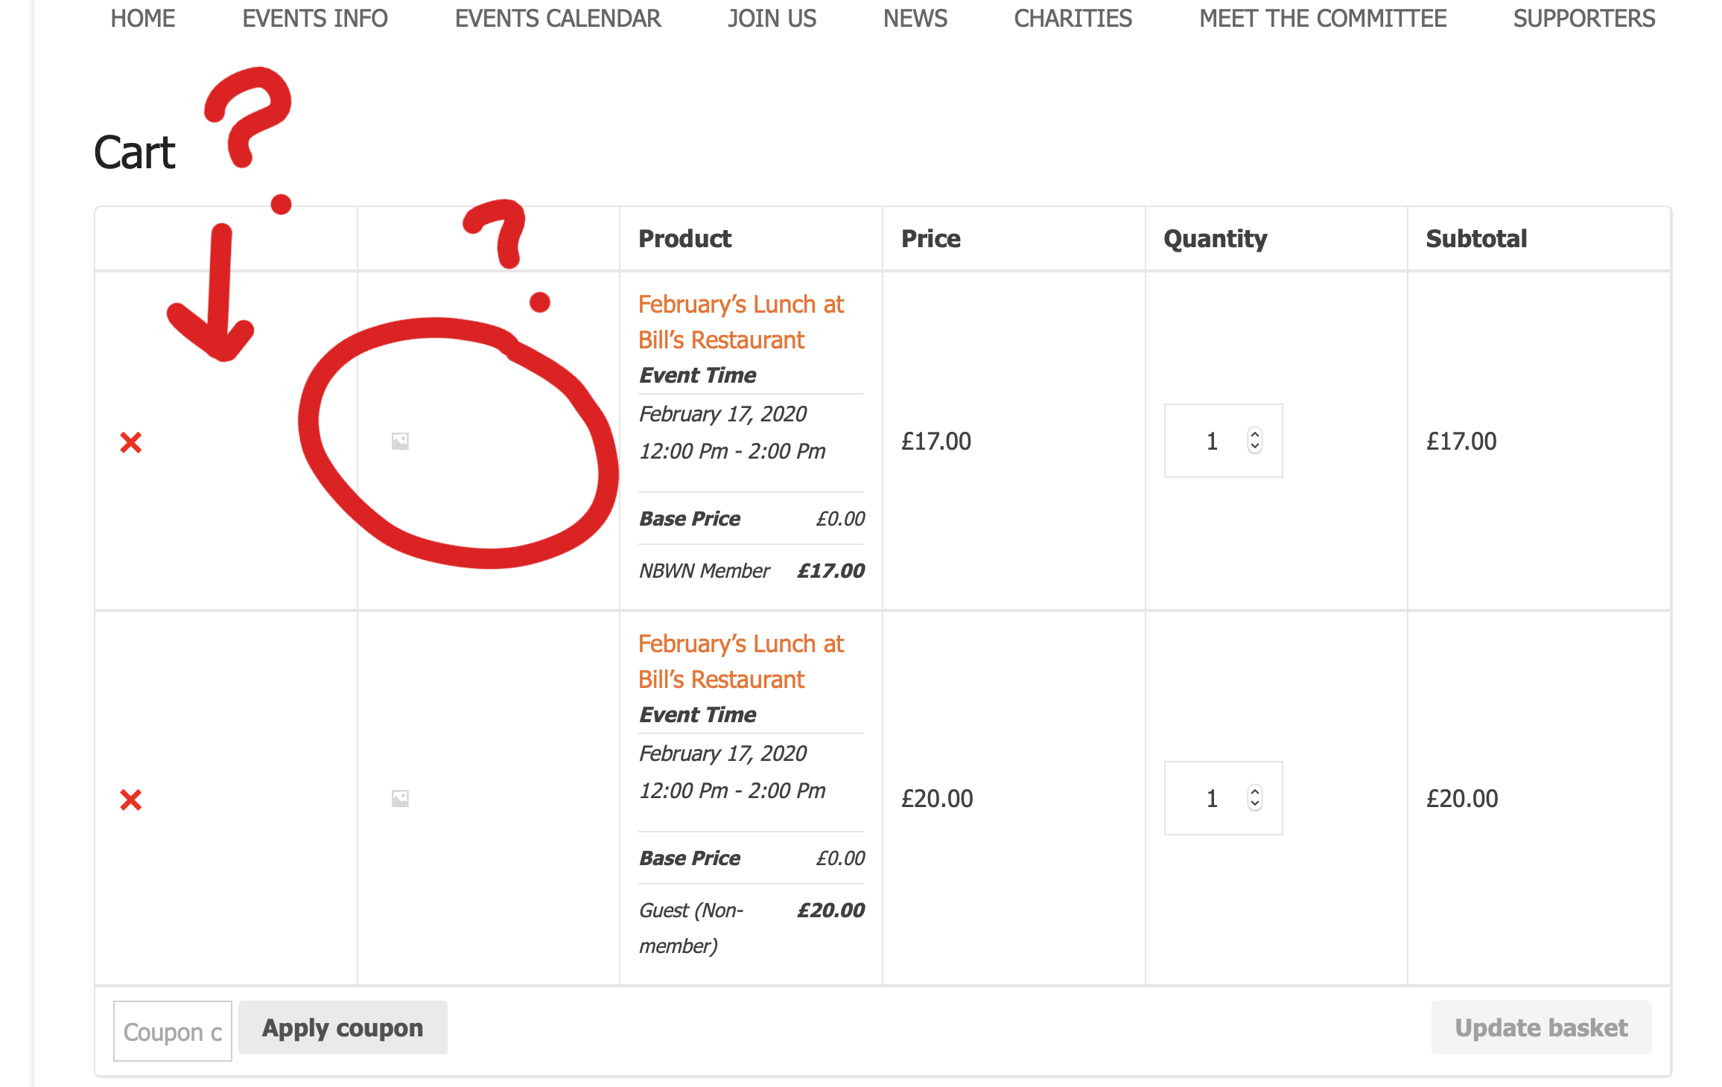Remove the £20.00 Guest lunch item
Screen dimensions: 1722x1087
(131, 800)
